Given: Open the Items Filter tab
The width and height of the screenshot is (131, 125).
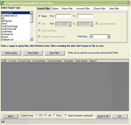Looking at the screenshot, I should pos(114,9).
